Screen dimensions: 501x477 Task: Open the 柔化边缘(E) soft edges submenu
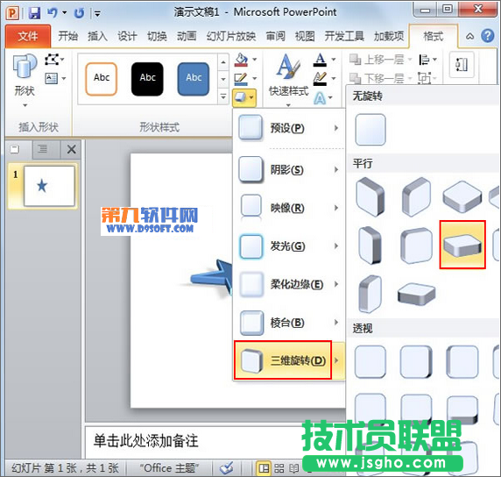288,284
